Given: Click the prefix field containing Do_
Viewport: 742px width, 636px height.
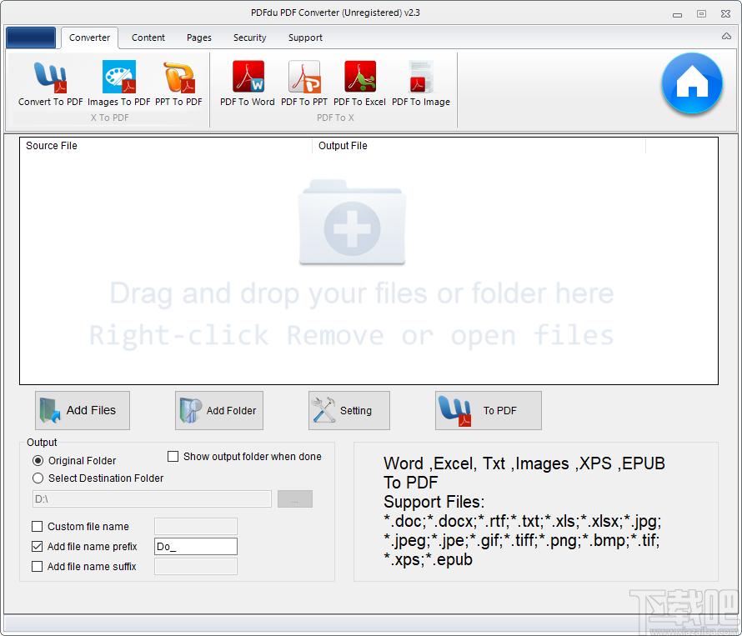Looking at the screenshot, I should (x=196, y=547).
